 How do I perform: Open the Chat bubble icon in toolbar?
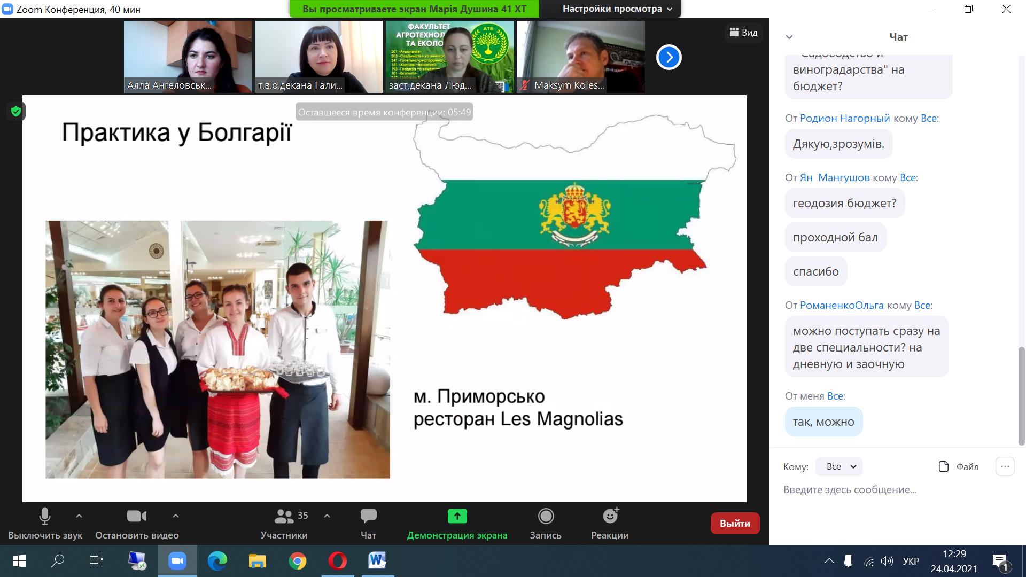pos(368,516)
